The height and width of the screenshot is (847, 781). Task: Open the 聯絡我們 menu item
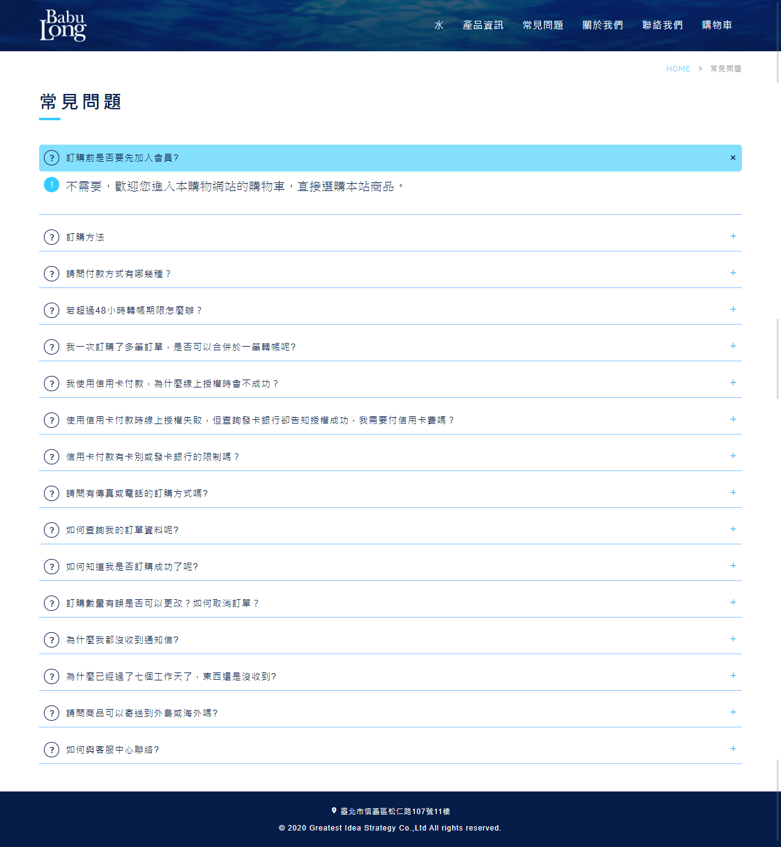tap(663, 25)
